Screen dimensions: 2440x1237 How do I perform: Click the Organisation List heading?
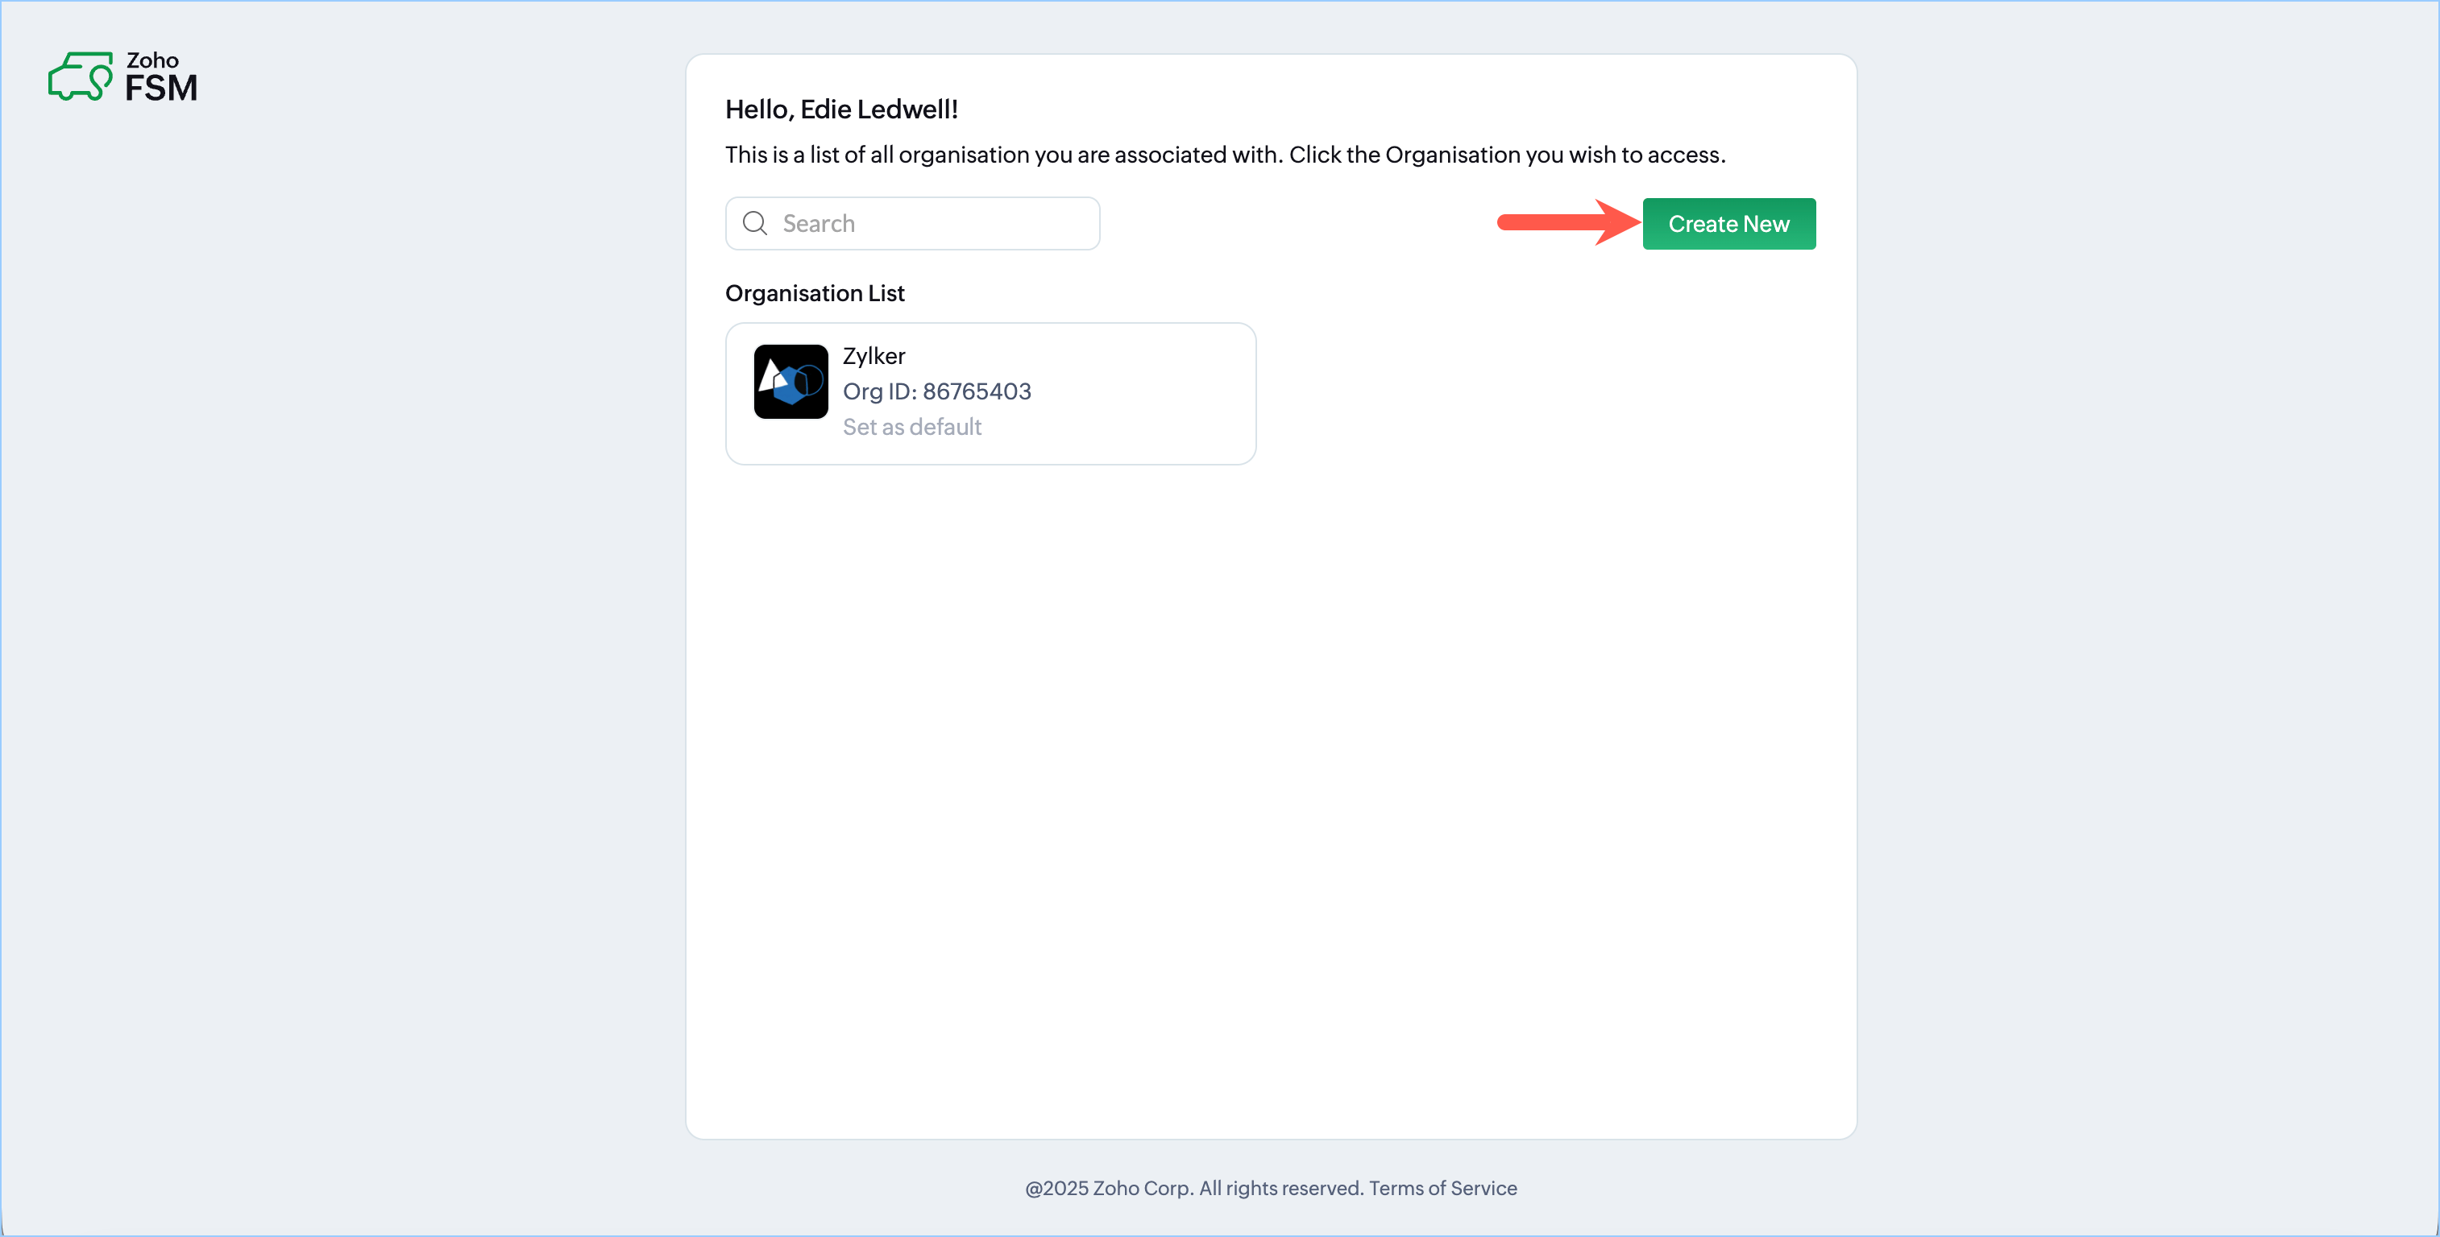point(815,293)
